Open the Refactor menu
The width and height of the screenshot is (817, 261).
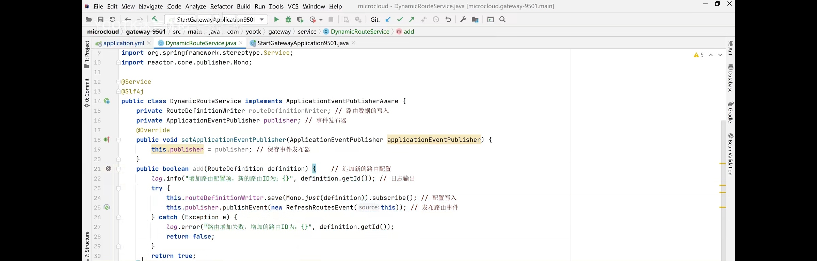click(221, 6)
